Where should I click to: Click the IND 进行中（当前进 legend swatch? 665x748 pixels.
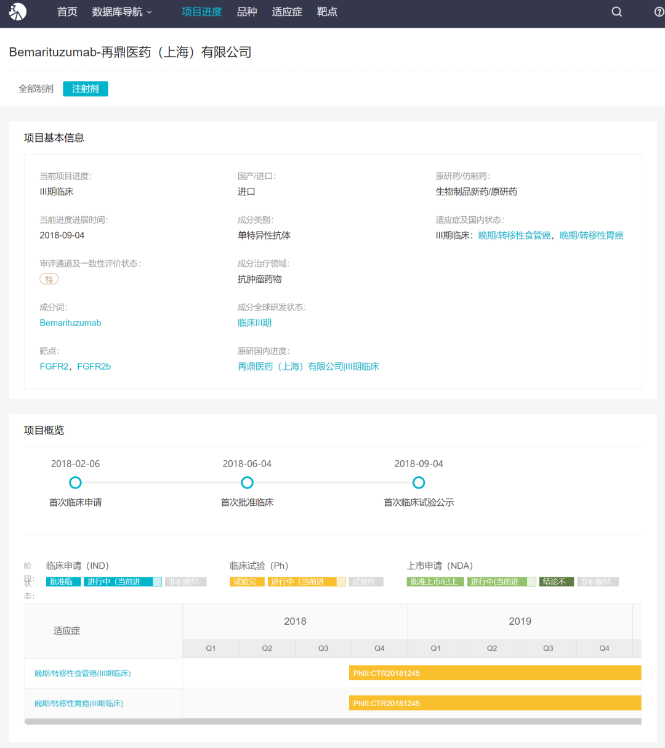[x=123, y=582]
